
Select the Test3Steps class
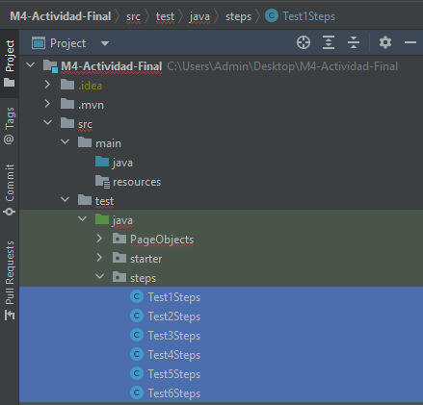pos(221,336)
